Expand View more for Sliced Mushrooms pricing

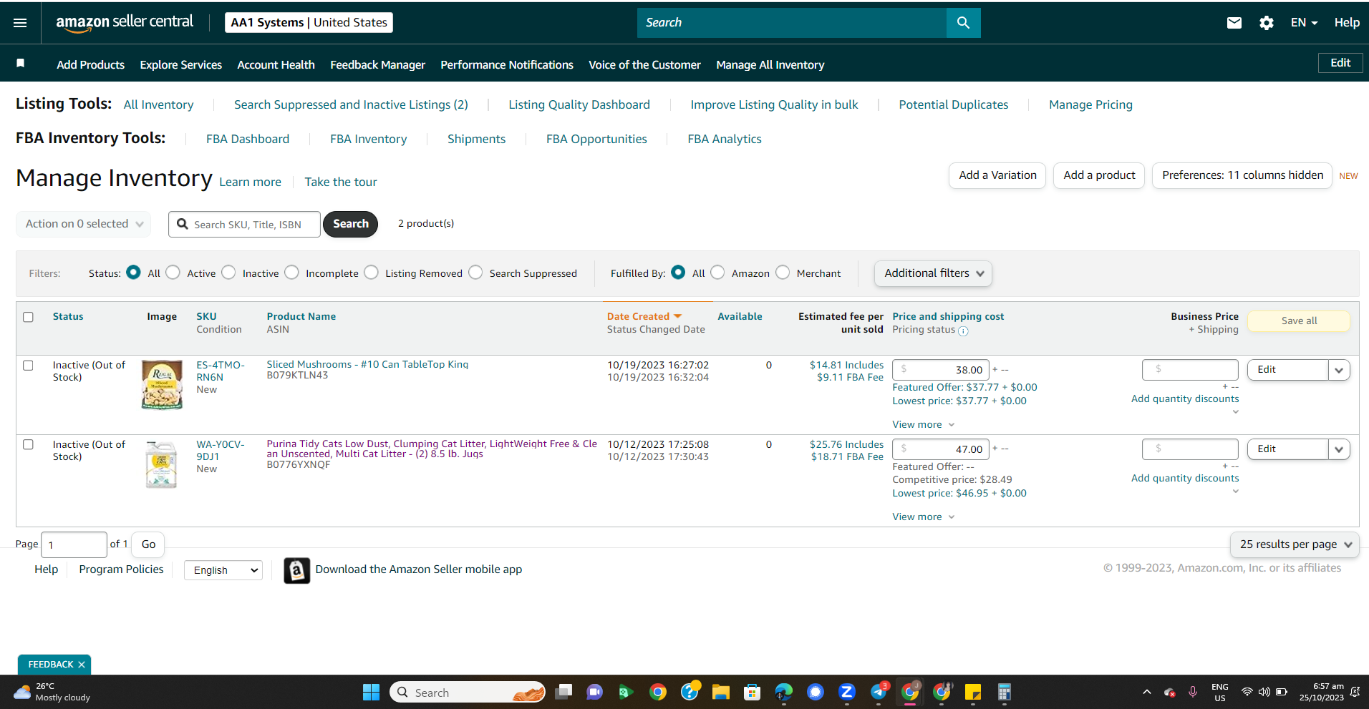pyautogui.click(x=924, y=424)
